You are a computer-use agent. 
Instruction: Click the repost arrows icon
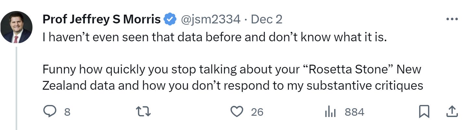[x=143, y=112]
